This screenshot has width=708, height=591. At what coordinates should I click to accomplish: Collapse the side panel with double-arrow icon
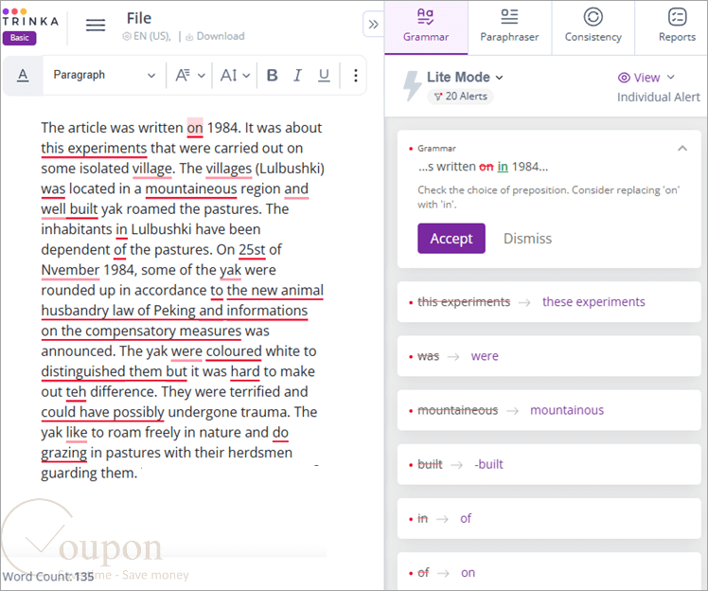(x=374, y=25)
